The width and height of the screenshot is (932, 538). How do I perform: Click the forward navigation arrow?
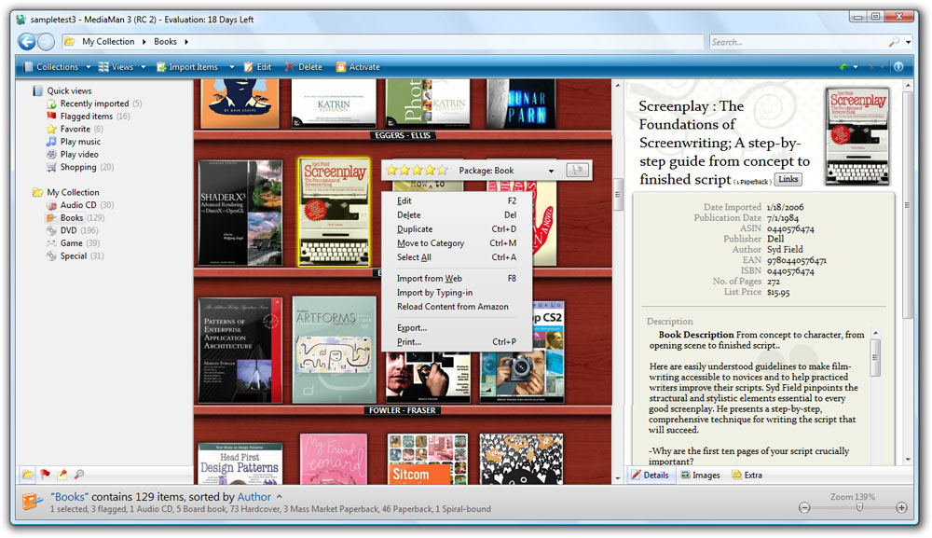46,42
